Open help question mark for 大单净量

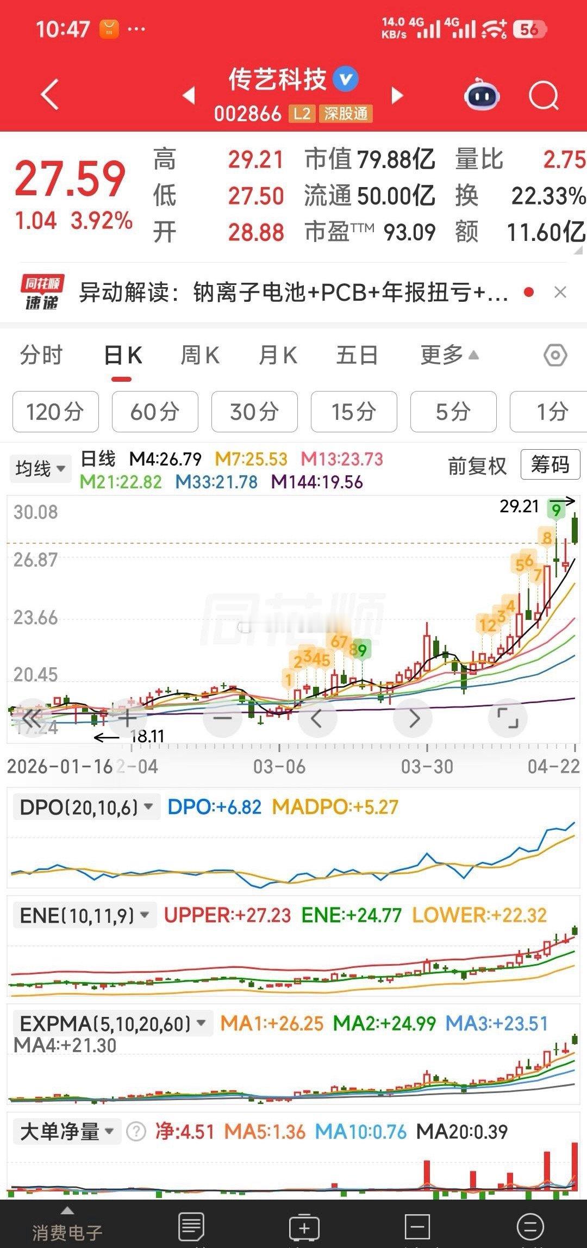(136, 1132)
